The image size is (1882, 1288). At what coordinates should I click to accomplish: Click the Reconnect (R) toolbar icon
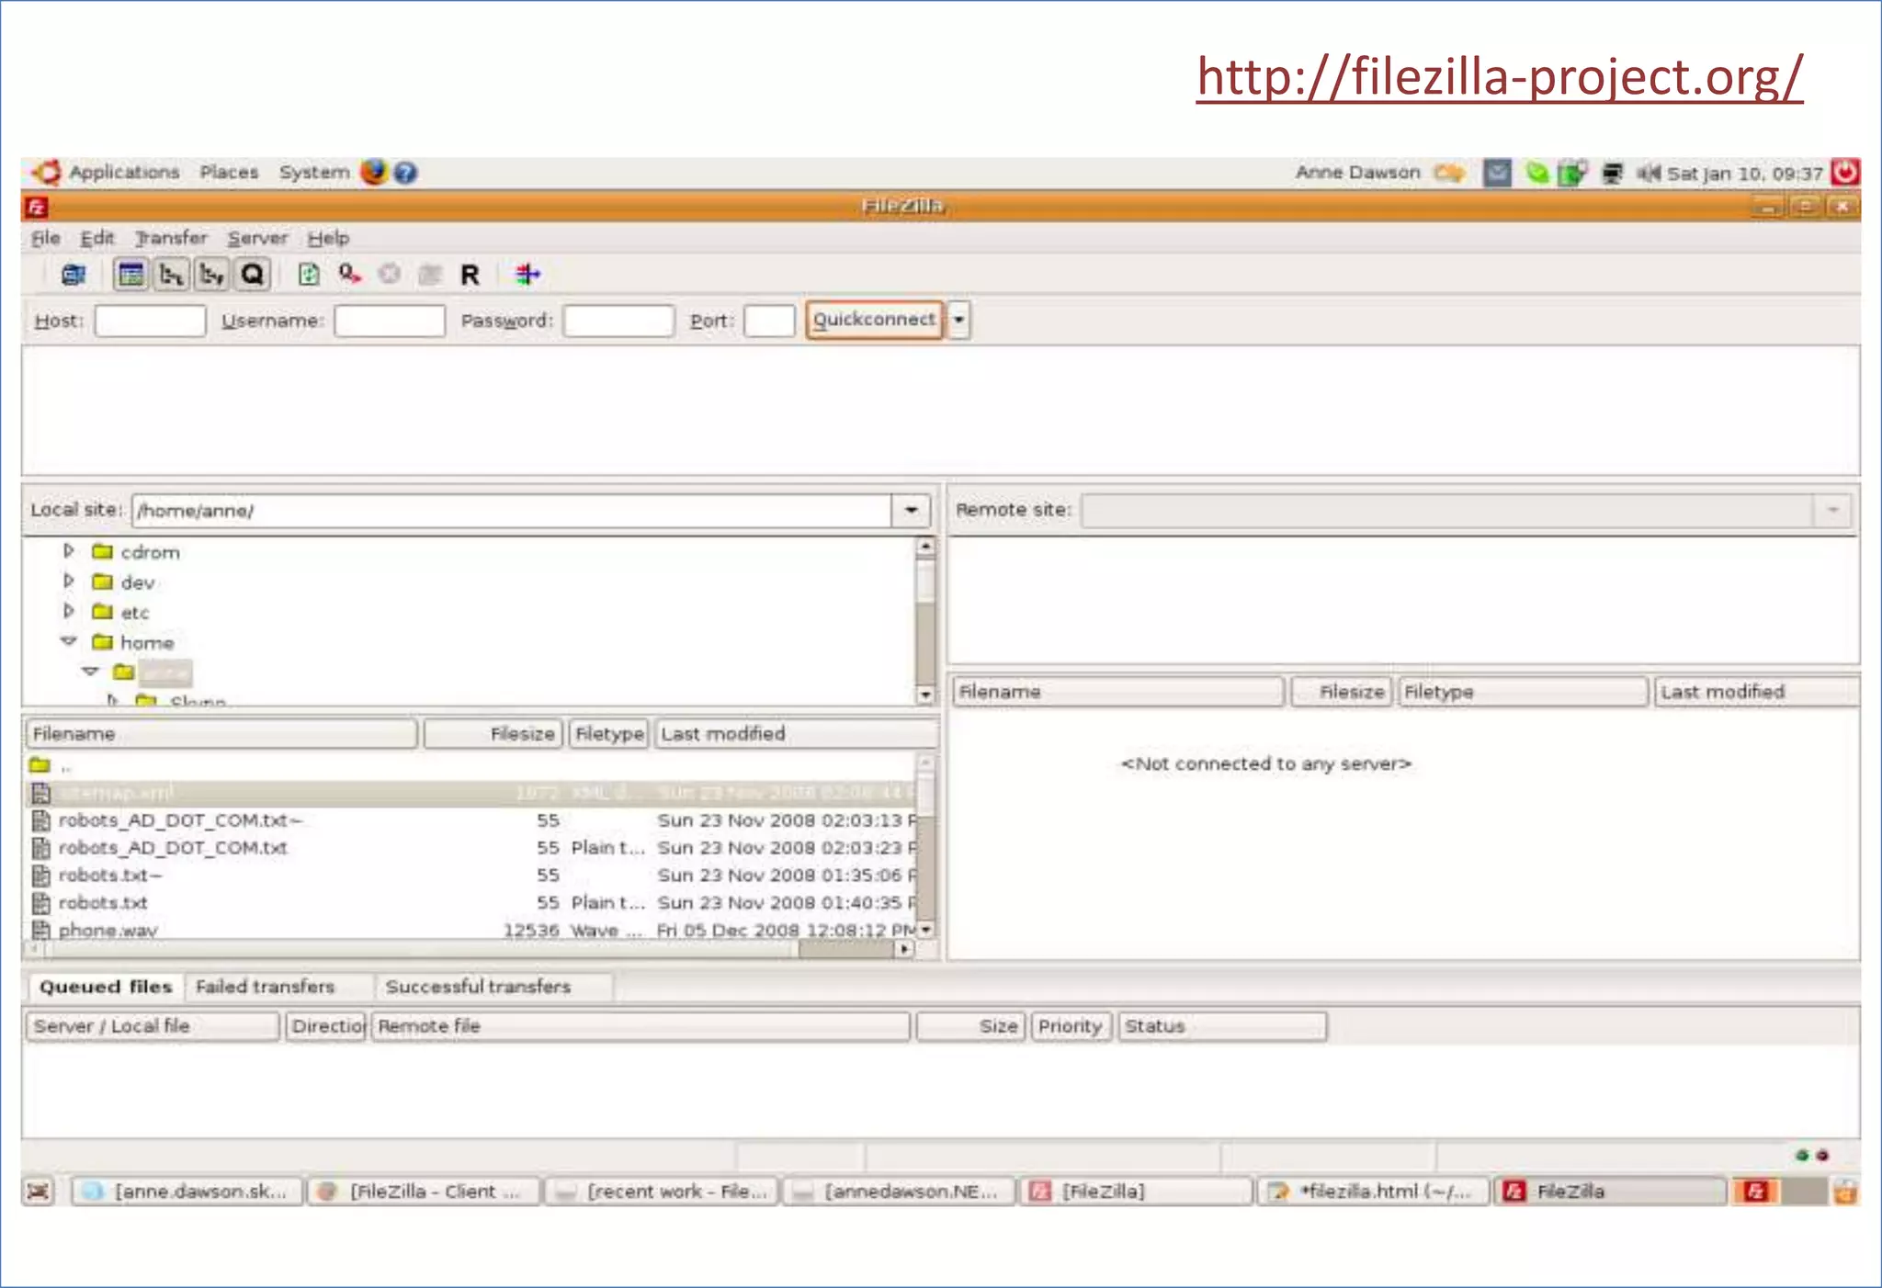(x=470, y=275)
